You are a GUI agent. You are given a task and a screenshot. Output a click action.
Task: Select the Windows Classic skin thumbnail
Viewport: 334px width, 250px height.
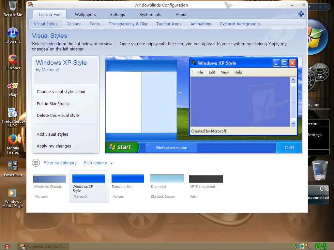click(x=50, y=186)
